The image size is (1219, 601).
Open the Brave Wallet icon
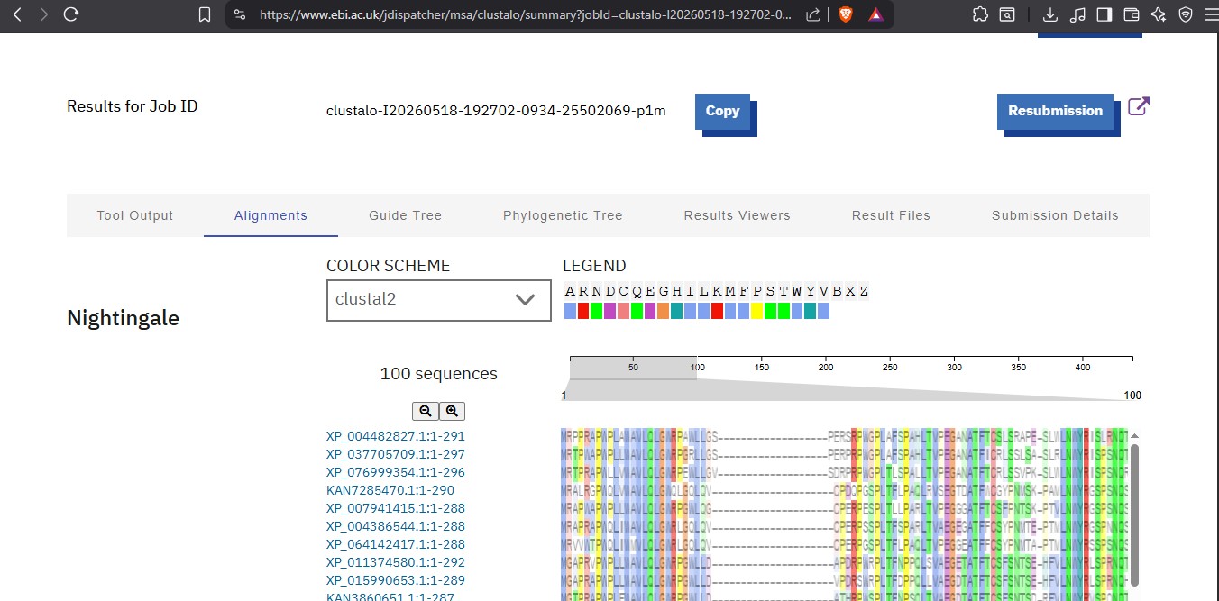click(x=1132, y=14)
